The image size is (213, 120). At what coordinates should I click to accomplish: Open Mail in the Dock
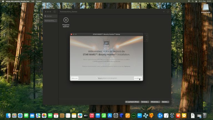pos(32,116)
